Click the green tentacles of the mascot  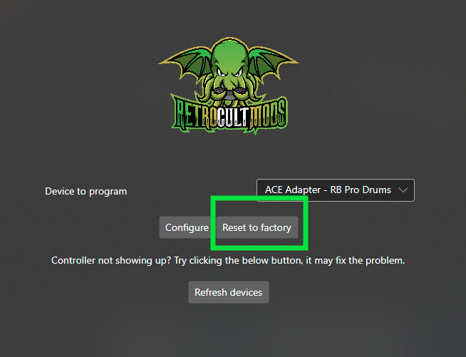tap(229, 89)
